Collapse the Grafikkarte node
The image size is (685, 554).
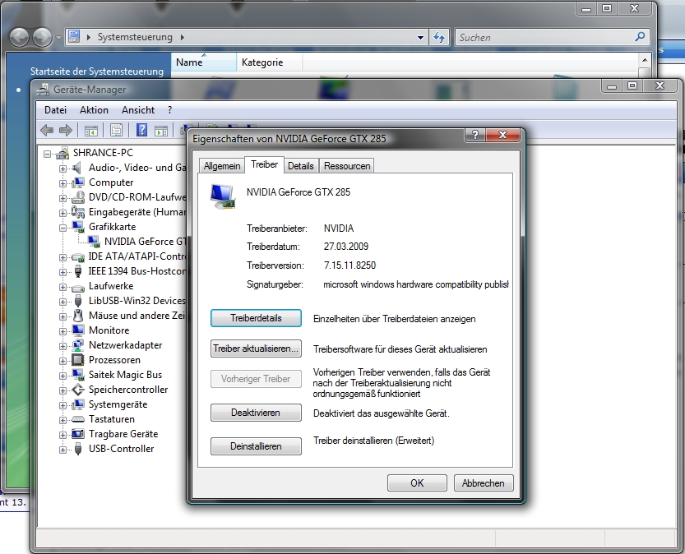pyautogui.click(x=62, y=228)
